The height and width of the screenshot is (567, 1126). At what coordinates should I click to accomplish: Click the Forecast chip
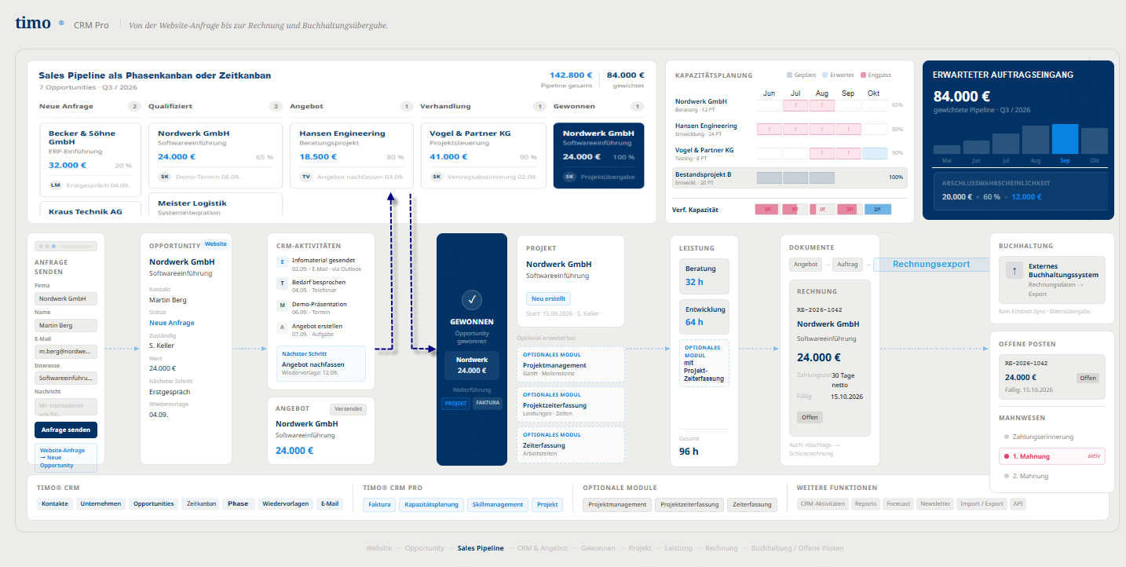click(898, 504)
